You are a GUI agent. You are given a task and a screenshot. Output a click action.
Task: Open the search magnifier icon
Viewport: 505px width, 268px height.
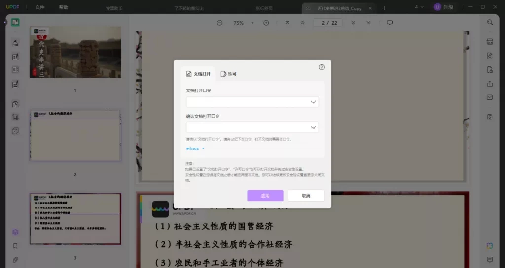click(x=490, y=22)
